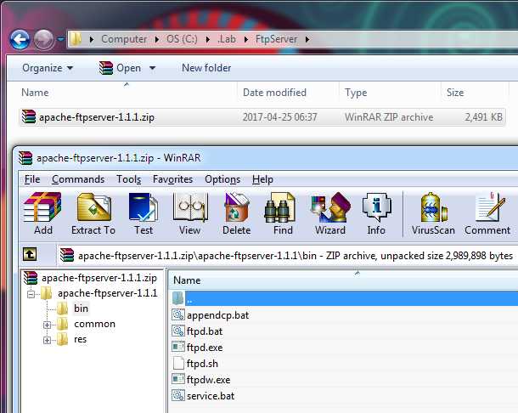Open the File menu in WinRAR

32,179
